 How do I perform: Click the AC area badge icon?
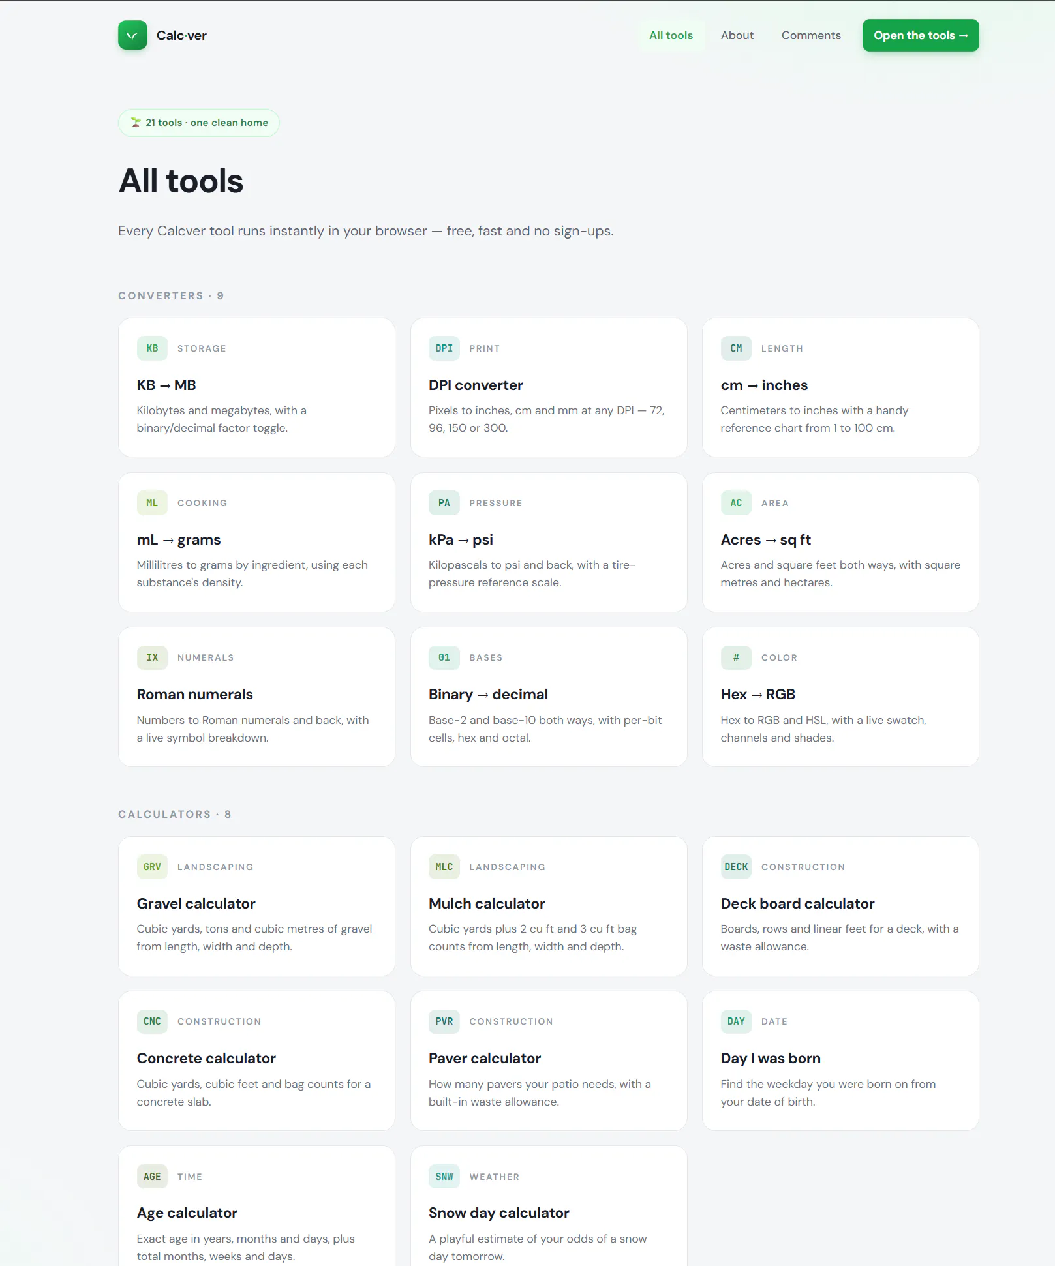[736, 503]
